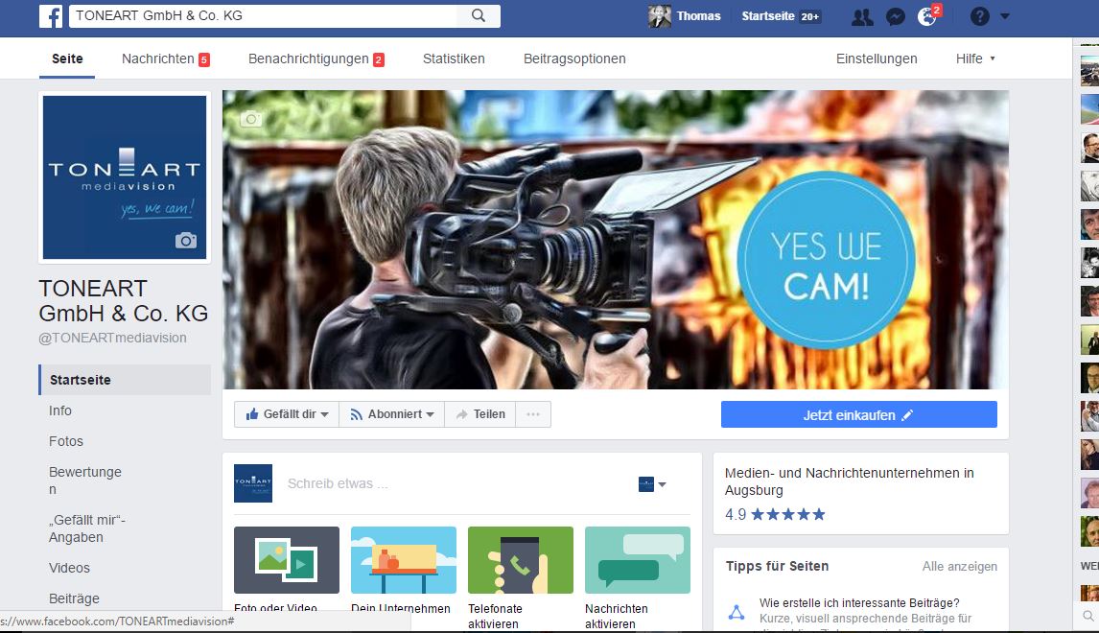The height and width of the screenshot is (633, 1099).
Task: Click camera icon on profile picture
Action: tap(186, 241)
